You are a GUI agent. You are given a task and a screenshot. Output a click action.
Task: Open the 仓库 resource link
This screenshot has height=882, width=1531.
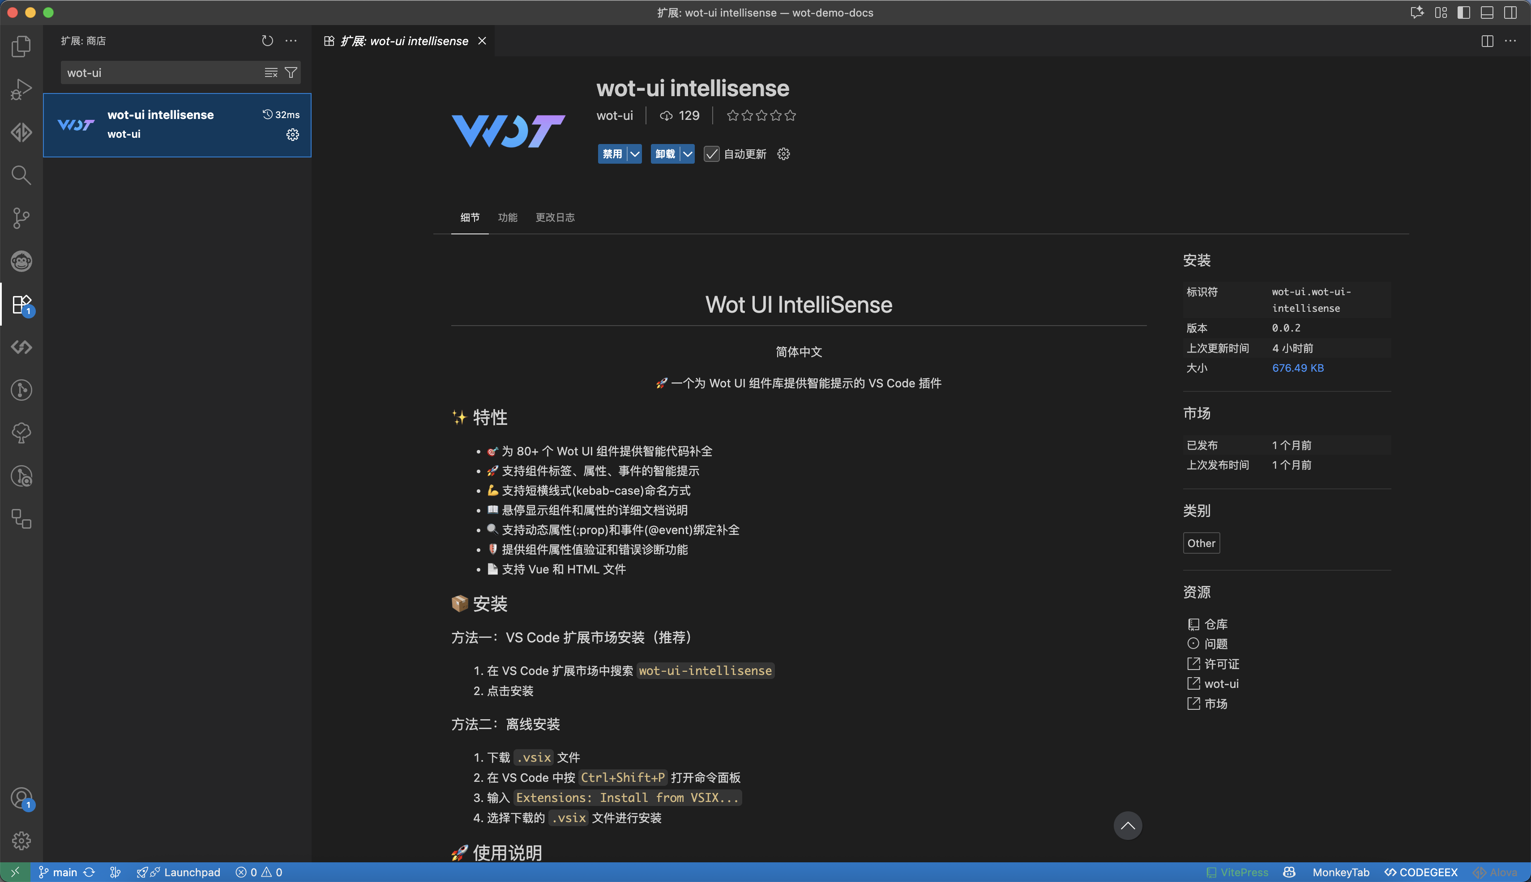tap(1215, 624)
